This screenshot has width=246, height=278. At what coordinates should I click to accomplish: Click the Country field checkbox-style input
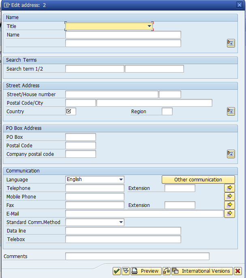(71, 111)
